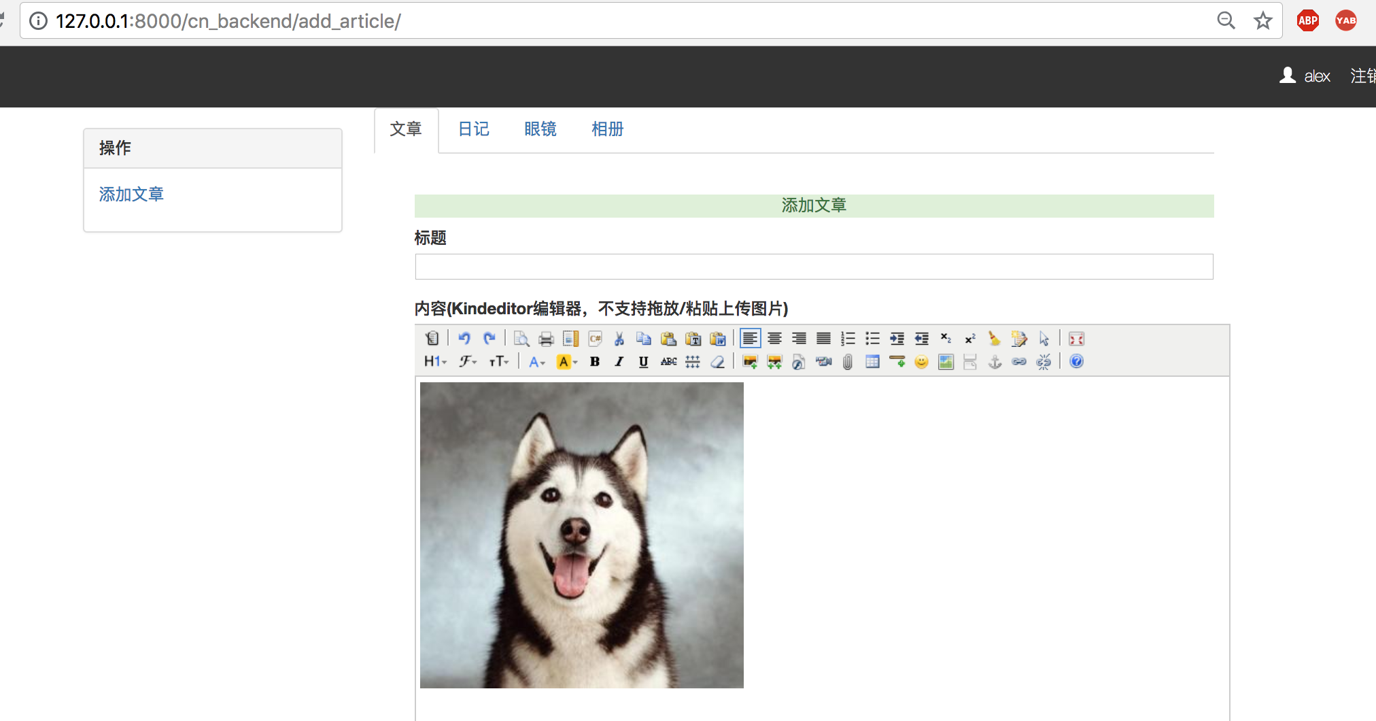Click the insert map icon
The height and width of the screenshot is (721, 1376).
[x=946, y=361]
